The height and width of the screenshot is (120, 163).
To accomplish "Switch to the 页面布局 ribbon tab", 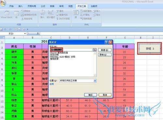I will [x=32, y=6].
